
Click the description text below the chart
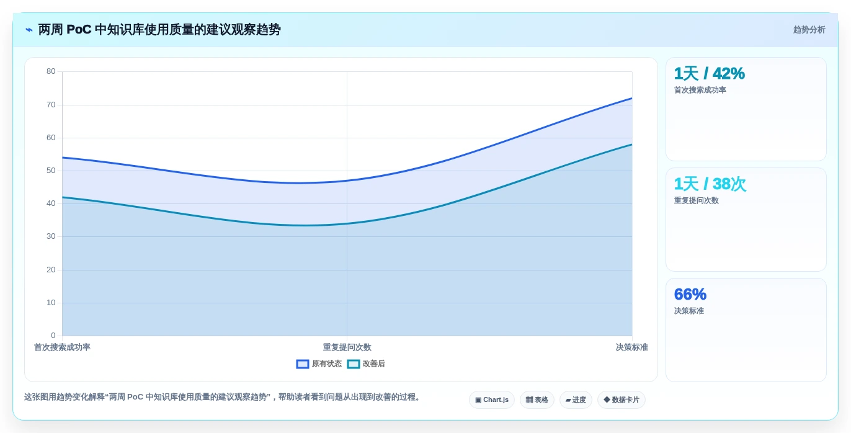click(x=223, y=397)
